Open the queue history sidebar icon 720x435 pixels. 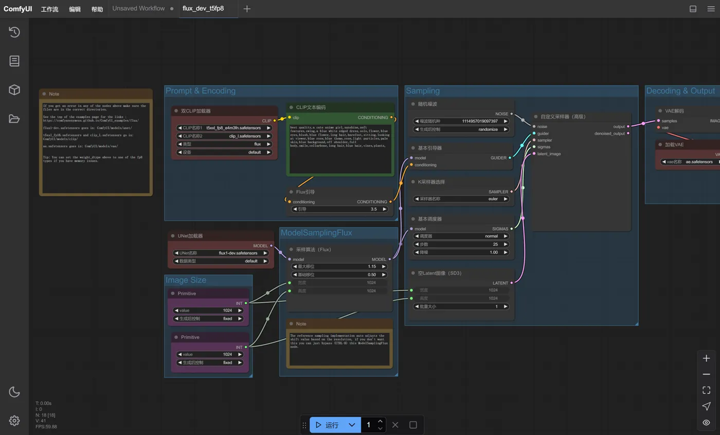(14, 32)
